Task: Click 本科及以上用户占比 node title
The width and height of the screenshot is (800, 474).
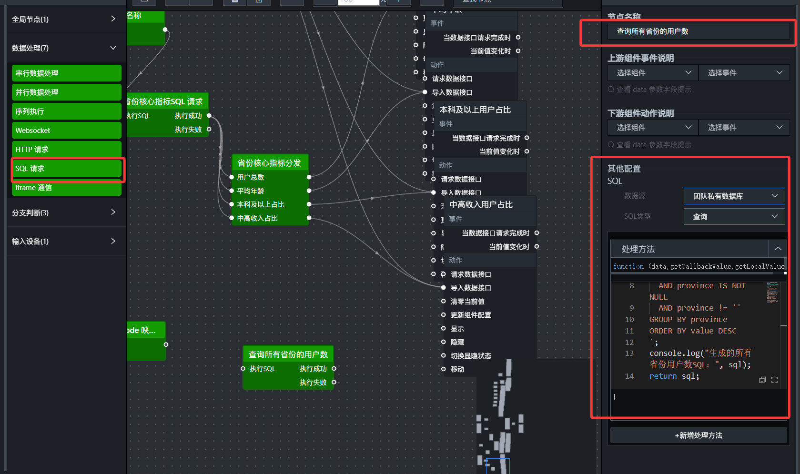Action: pyautogui.click(x=475, y=110)
